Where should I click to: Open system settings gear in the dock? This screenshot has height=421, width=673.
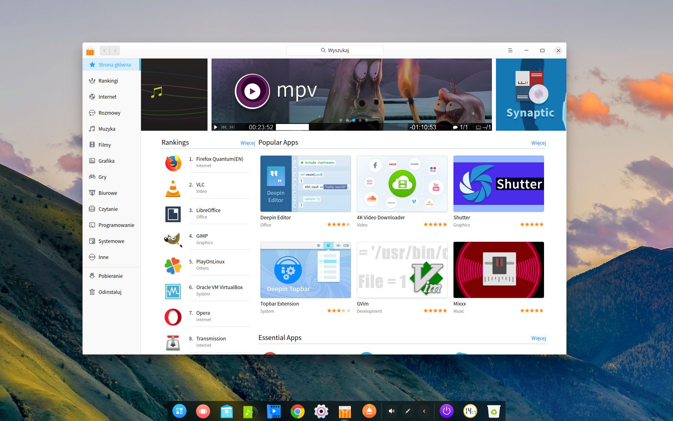[x=321, y=411]
